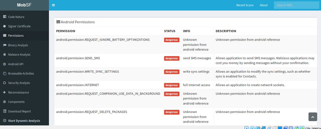Screen dimensions: 321x129
Task: Click the 'write sync settings' info cell
Action: (x=196, y=72)
